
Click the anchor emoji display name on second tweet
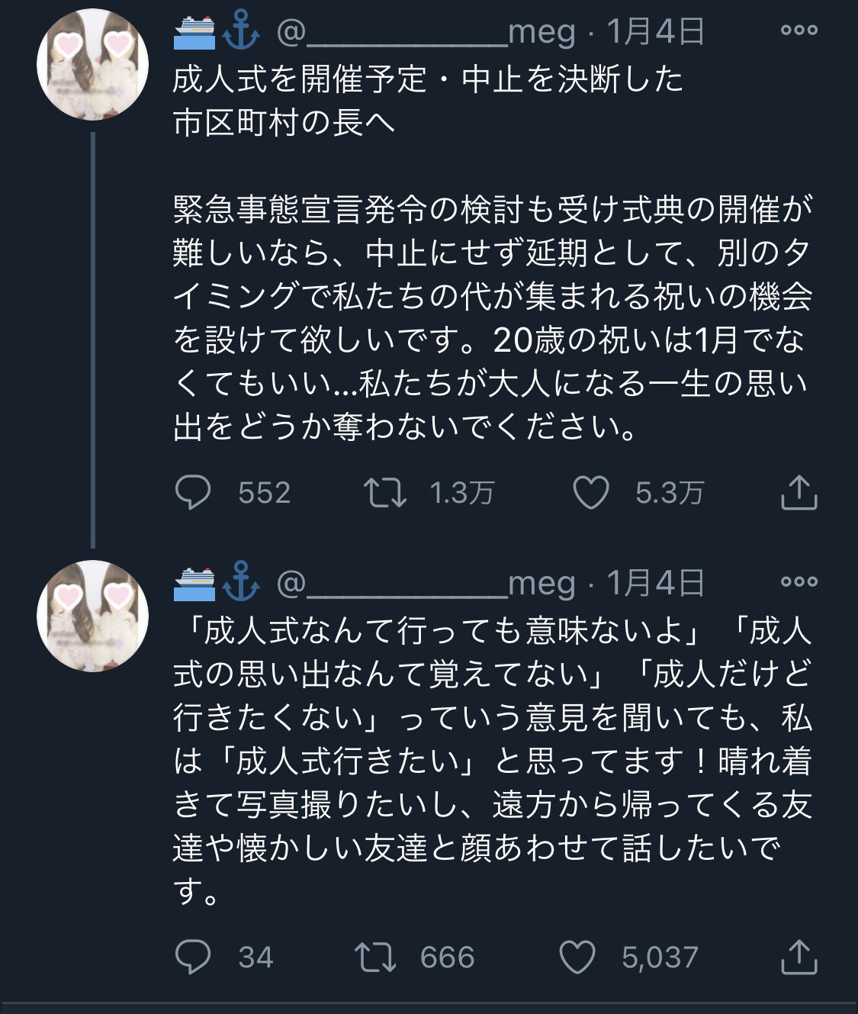pyautogui.click(x=241, y=582)
